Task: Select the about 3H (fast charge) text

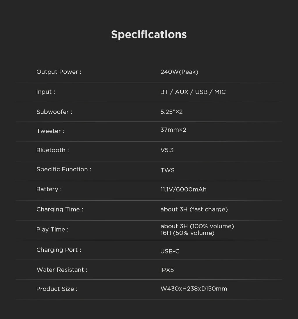Action: (x=194, y=209)
